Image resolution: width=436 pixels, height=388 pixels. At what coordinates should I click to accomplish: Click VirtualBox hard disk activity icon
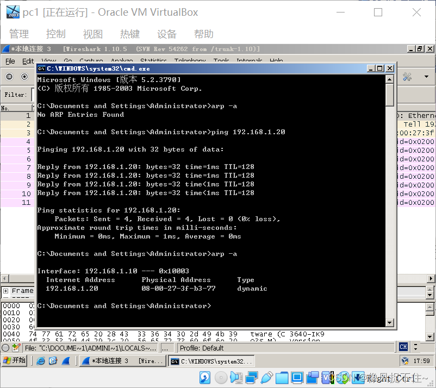coord(205,378)
